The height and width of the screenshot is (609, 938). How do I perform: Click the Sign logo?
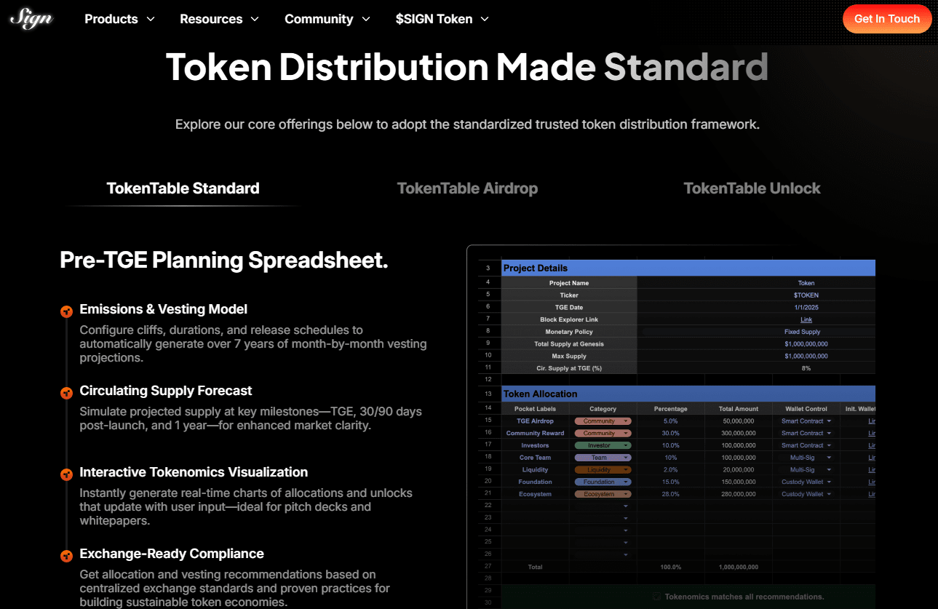click(x=31, y=17)
